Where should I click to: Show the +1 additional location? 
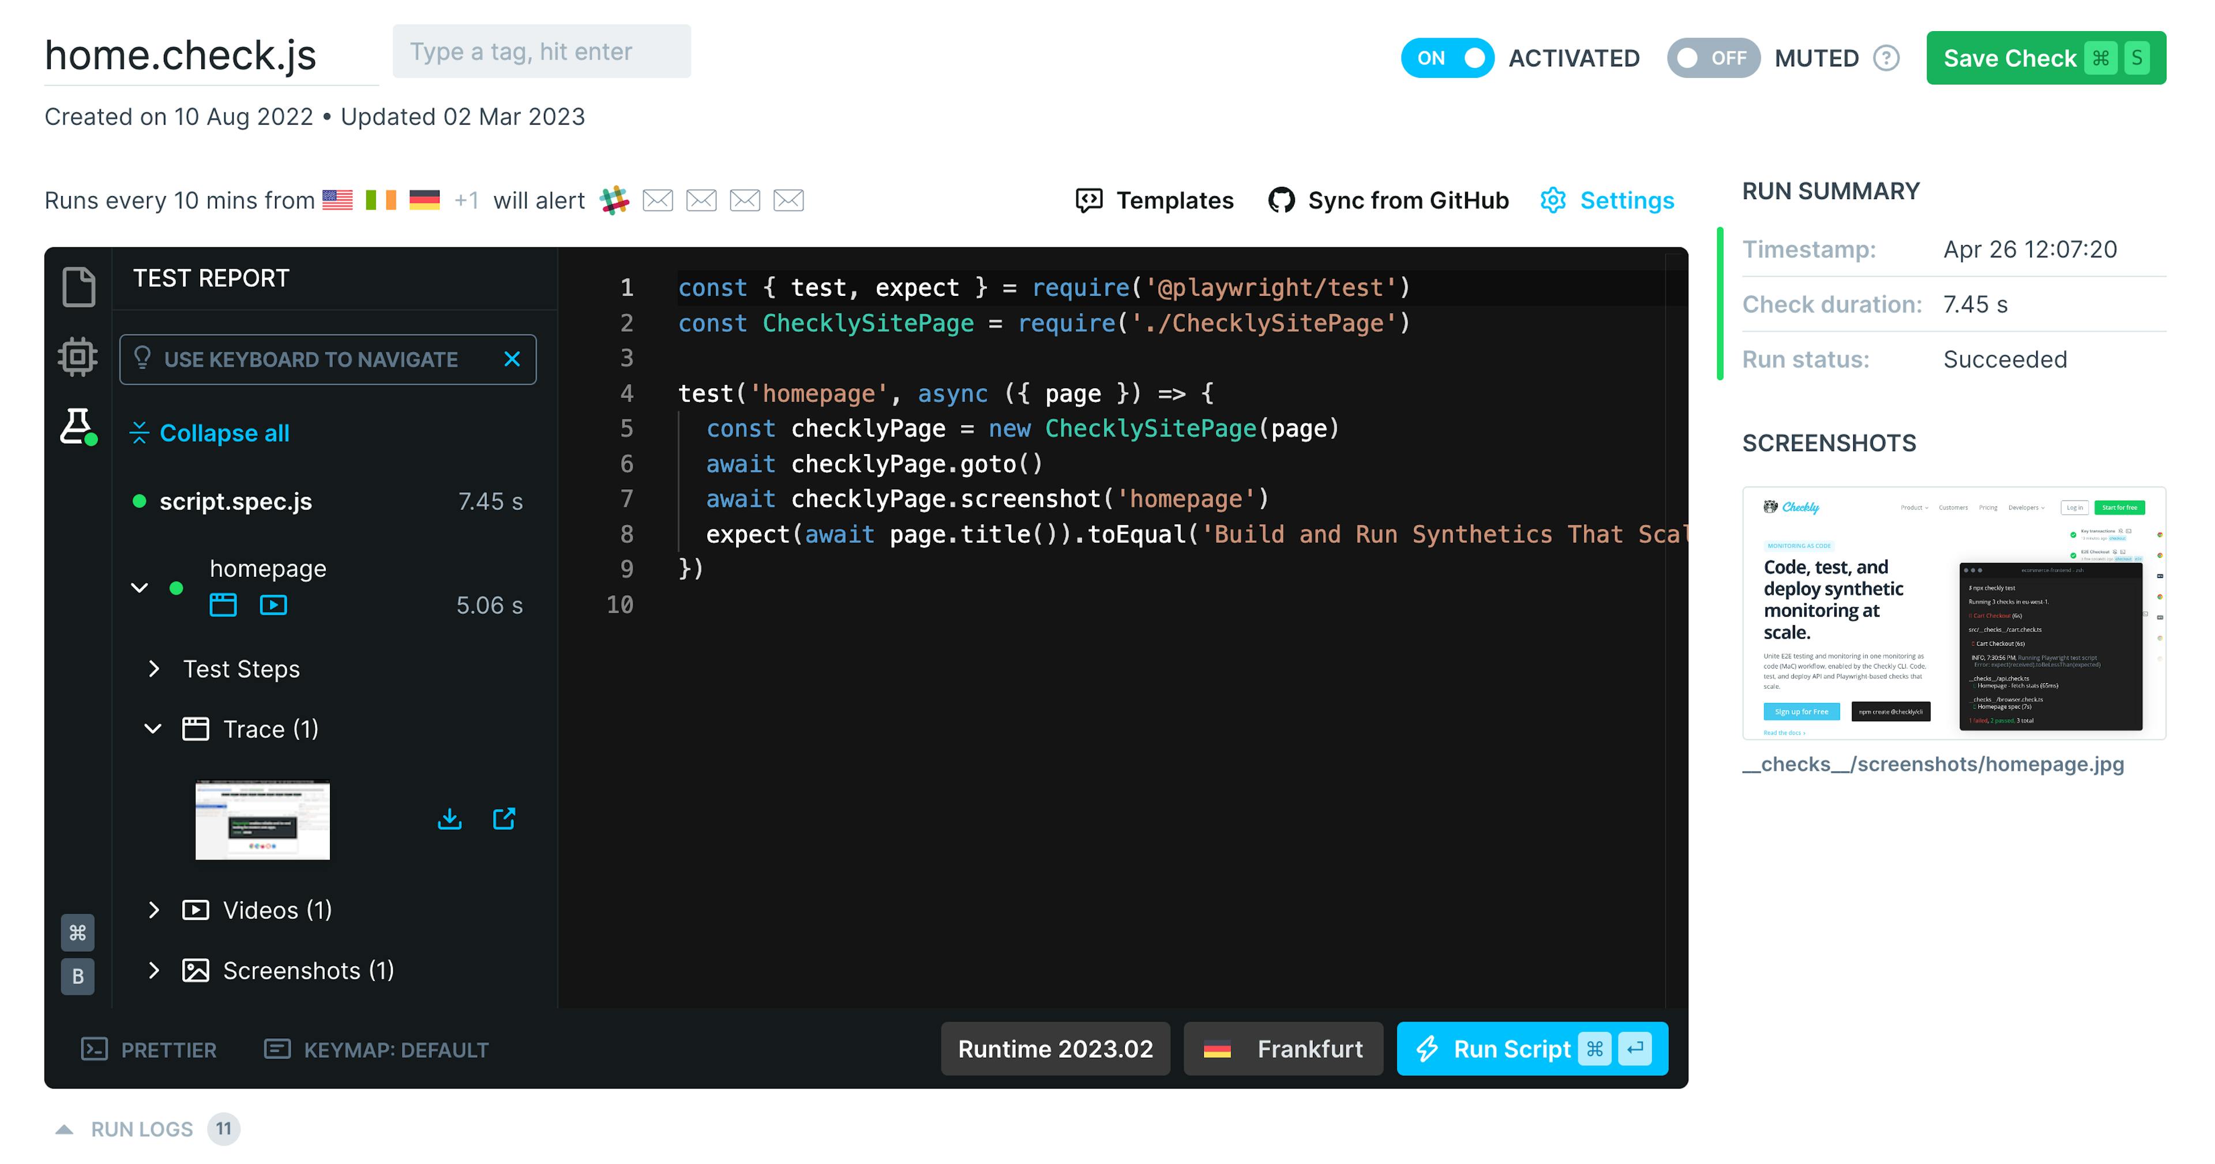[466, 200]
